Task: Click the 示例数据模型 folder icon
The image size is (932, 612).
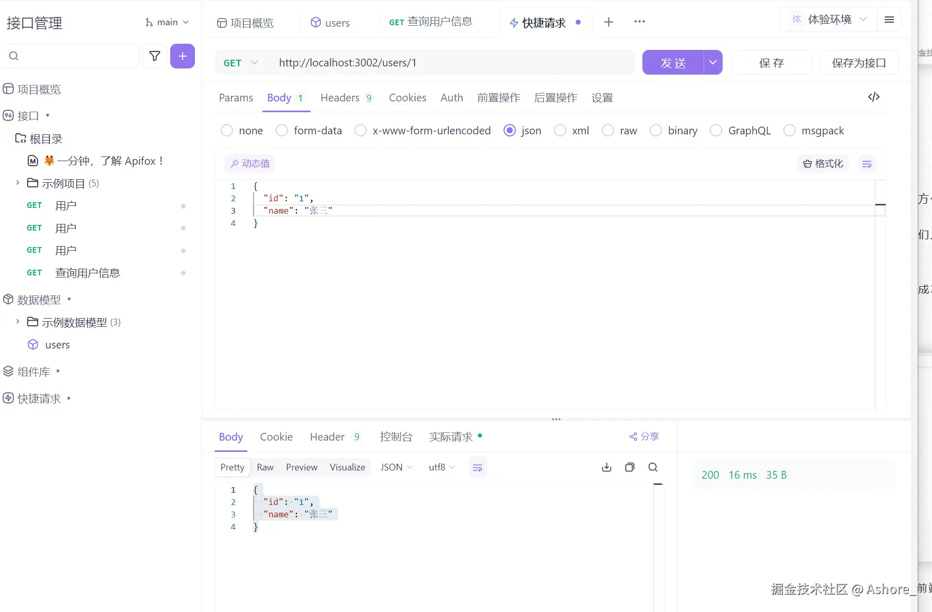Action: click(x=32, y=322)
